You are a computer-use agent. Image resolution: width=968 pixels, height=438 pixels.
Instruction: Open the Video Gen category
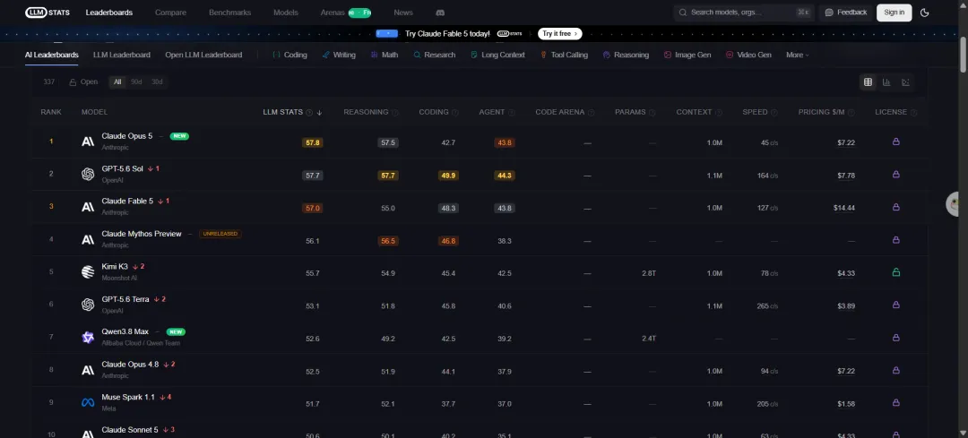(x=748, y=55)
